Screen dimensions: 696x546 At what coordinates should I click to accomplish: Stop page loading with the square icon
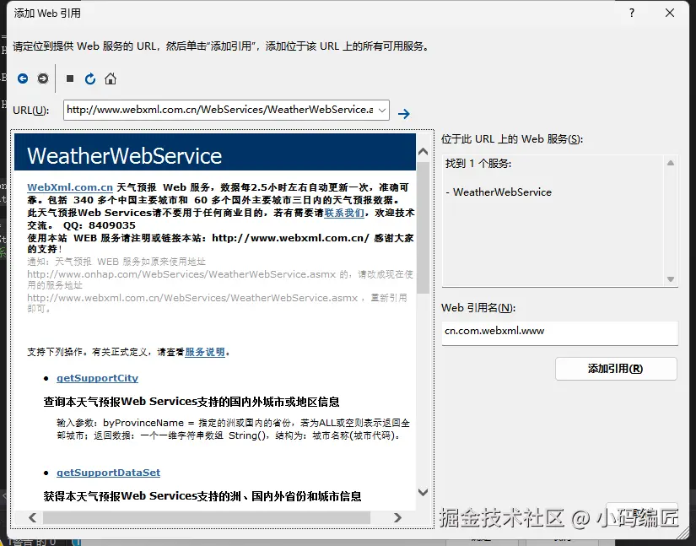coord(70,78)
